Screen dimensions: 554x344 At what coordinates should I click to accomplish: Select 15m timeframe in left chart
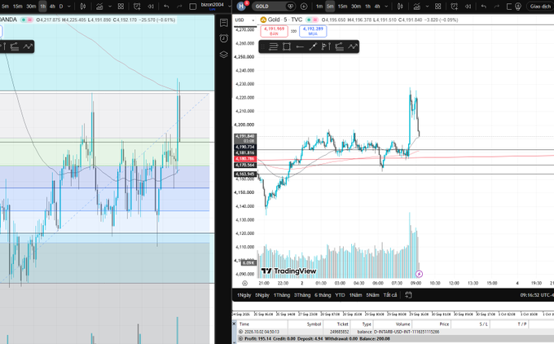pyautogui.click(x=17, y=7)
